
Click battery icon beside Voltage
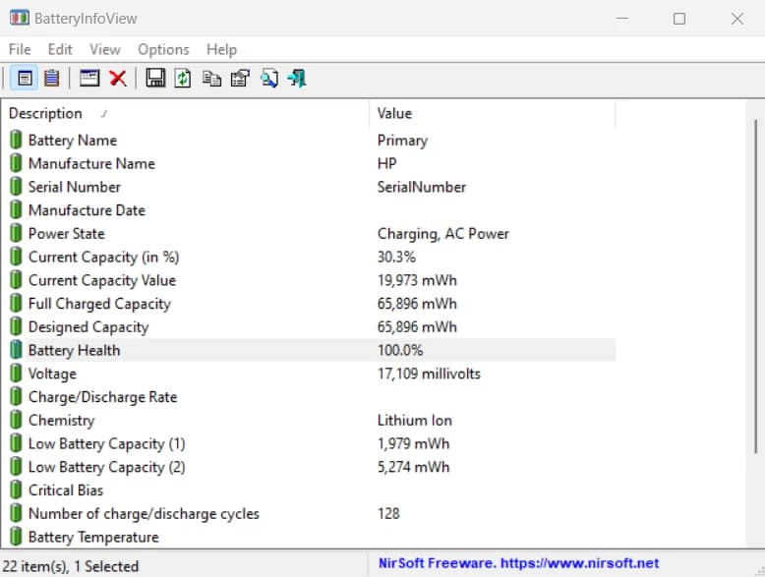pos(16,374)
